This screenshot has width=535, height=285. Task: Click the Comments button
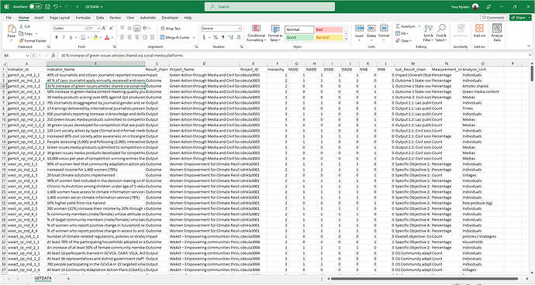(493, 18)
